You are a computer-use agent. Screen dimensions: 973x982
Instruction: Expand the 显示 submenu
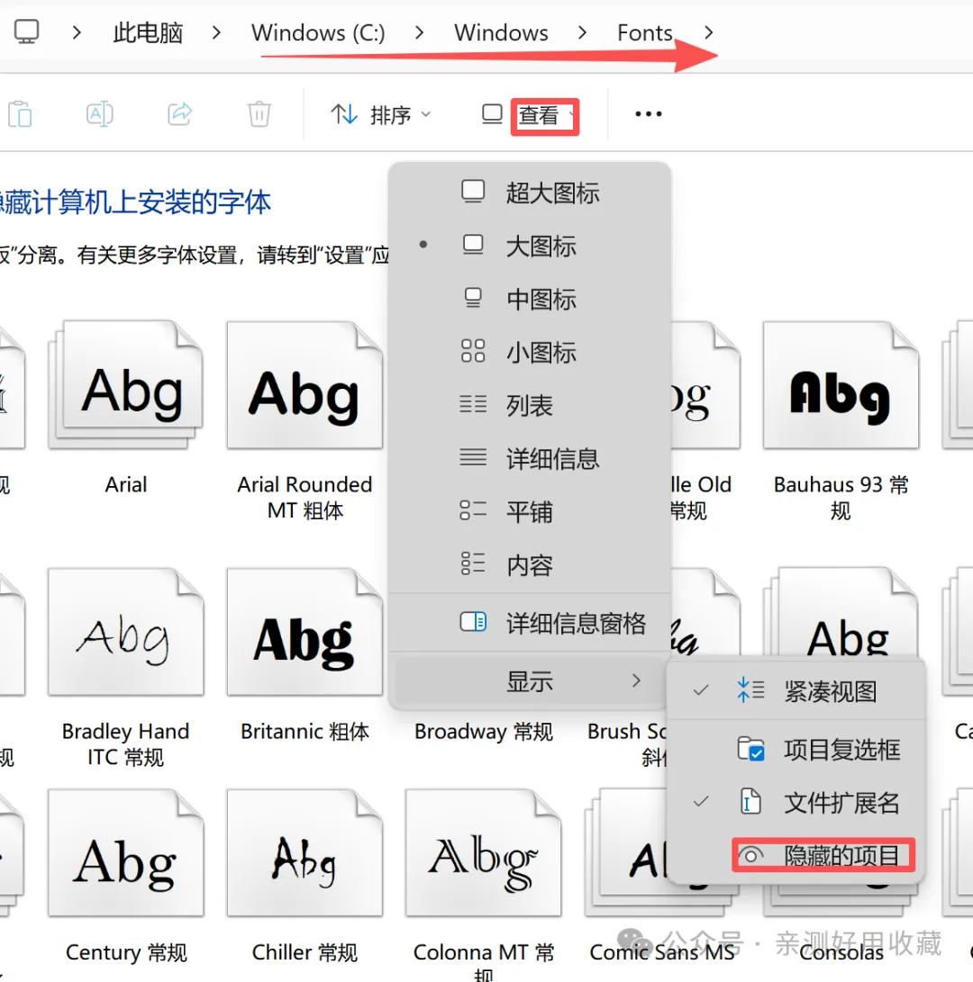[x=530, y=680]
